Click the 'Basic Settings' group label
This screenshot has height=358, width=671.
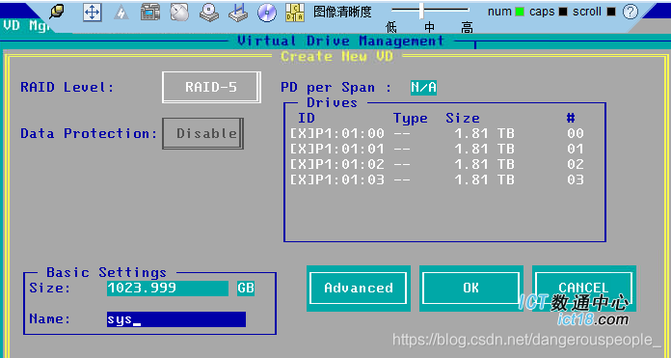click(107, 273)
